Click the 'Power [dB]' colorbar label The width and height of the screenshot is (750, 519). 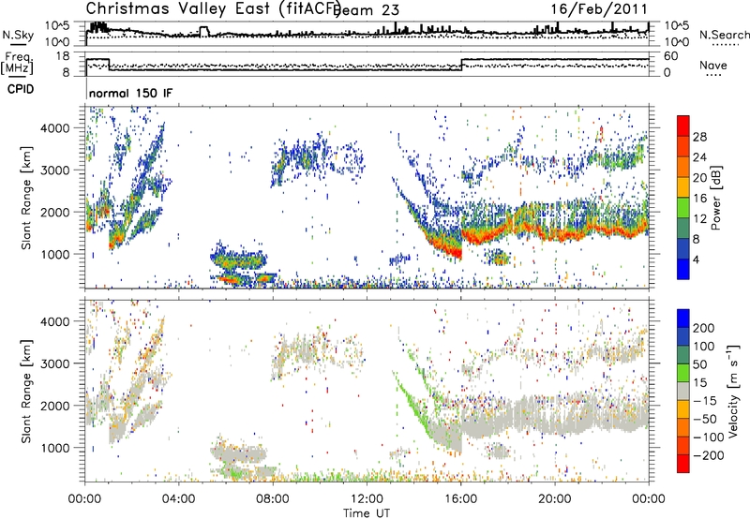[716, 198]
